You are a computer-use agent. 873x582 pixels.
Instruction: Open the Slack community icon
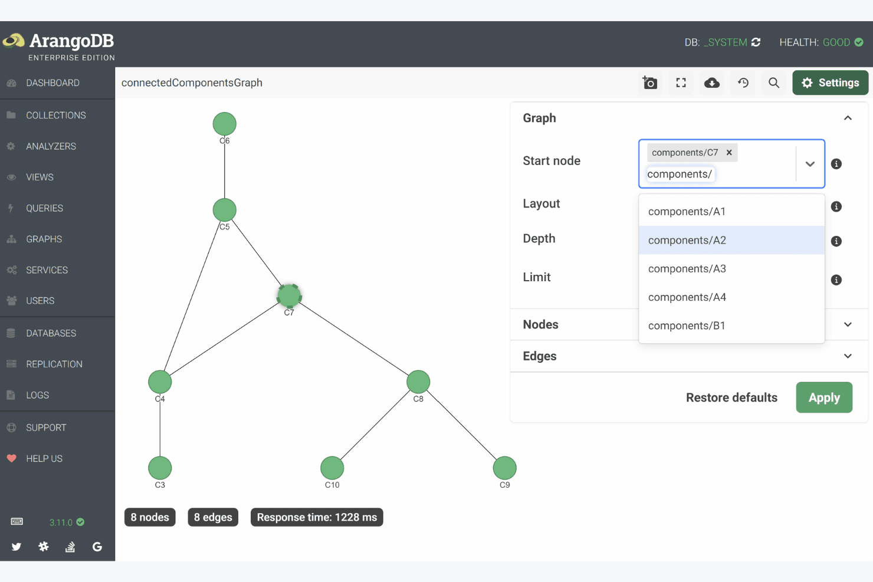point(44,547)
